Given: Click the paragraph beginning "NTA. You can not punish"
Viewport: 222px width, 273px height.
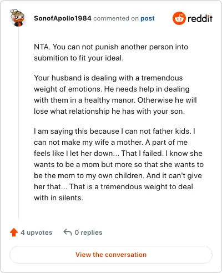Looking at the screenshot, I should coord(111,52).
